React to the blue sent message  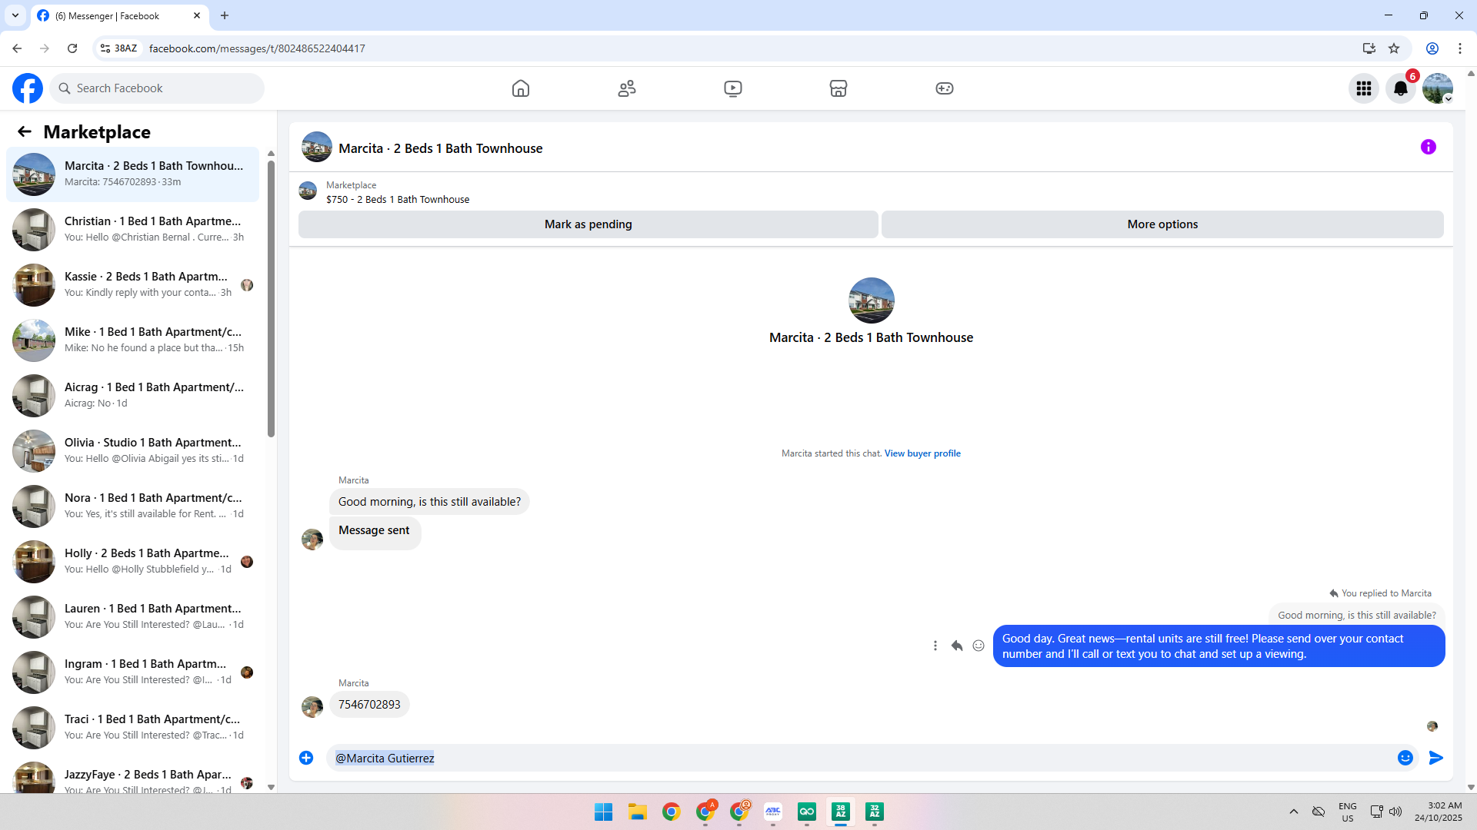[x=979, y=646]
